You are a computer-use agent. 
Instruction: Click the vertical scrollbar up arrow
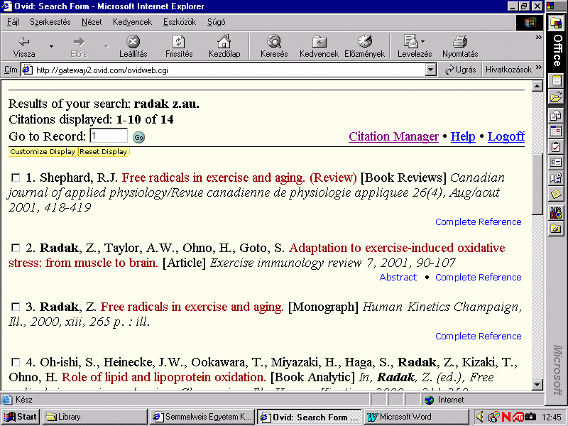click(x=537, y=86)
